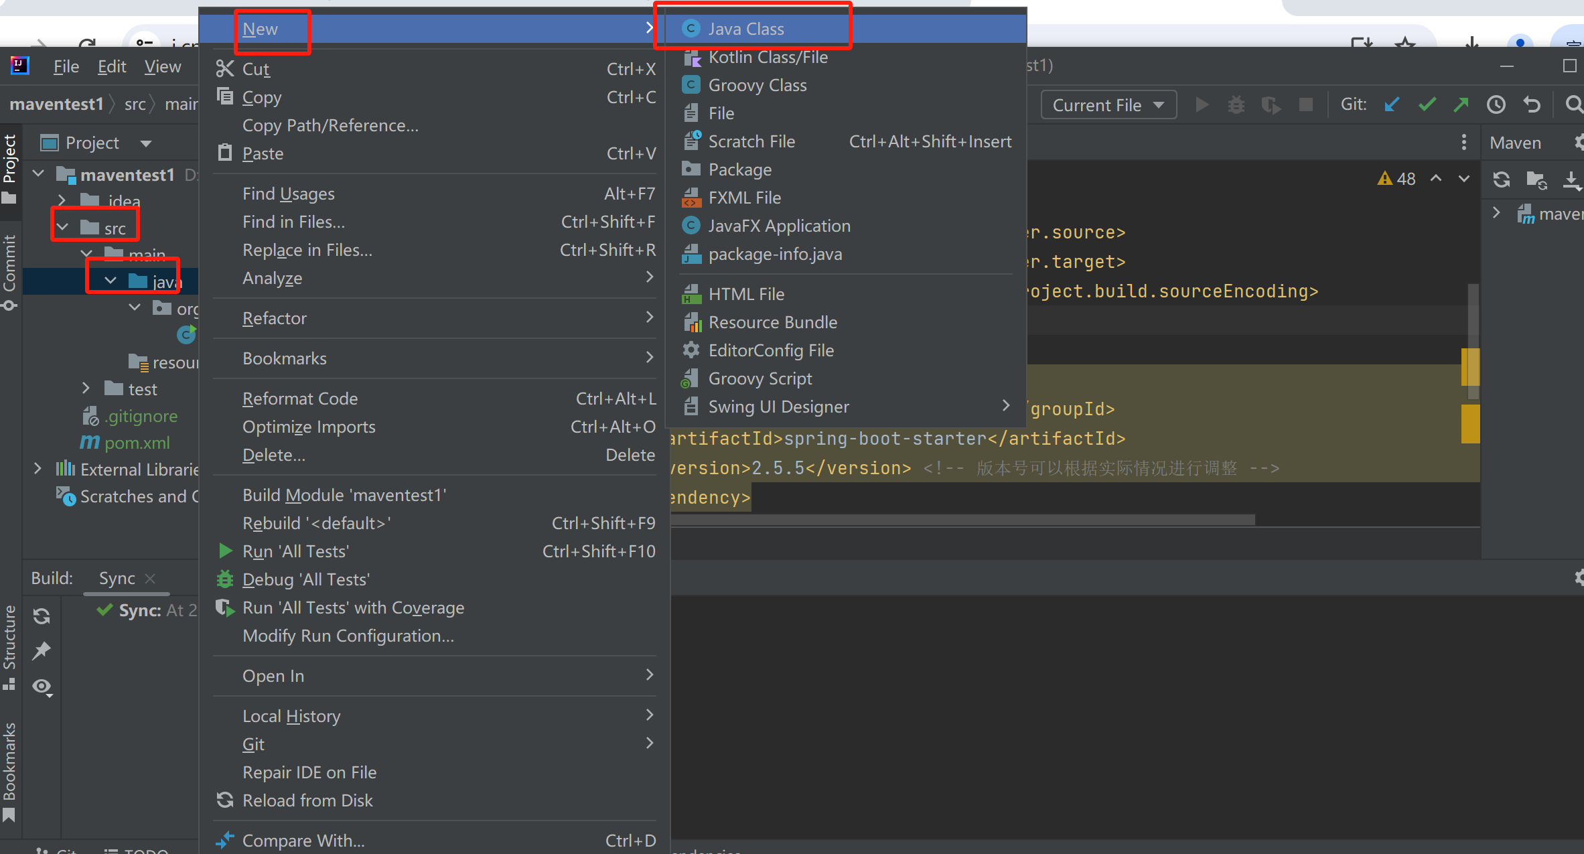Image resolution: width=1584 pixels, height=854 pixels.
Task: Open Local History submenu
Action: pos(433,716)
